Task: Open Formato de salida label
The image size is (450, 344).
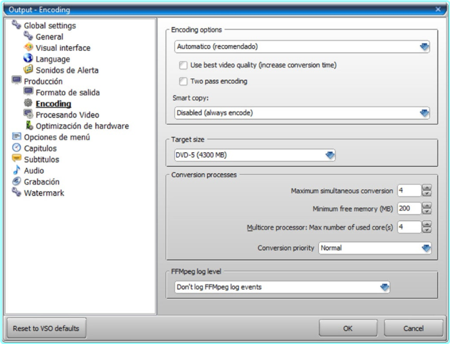Action: tap(67, 93)
